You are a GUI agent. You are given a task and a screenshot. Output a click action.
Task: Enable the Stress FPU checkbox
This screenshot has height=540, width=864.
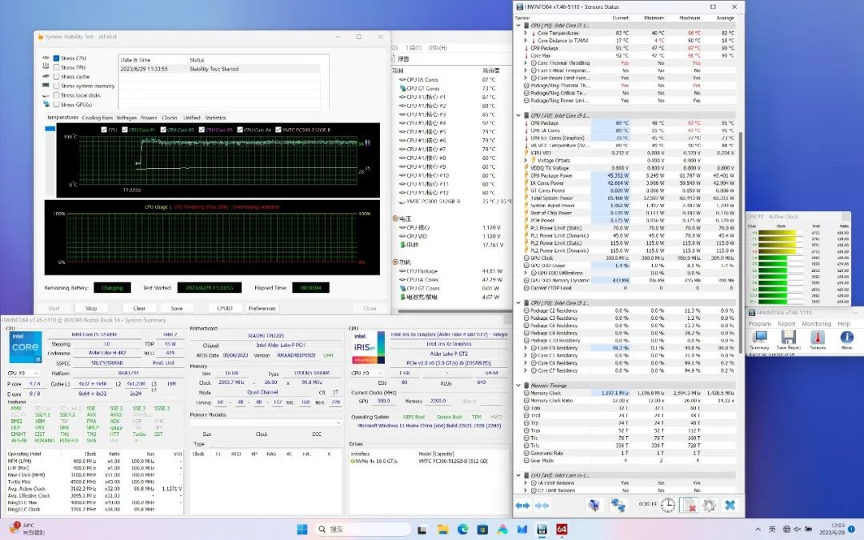click(57, 67)
